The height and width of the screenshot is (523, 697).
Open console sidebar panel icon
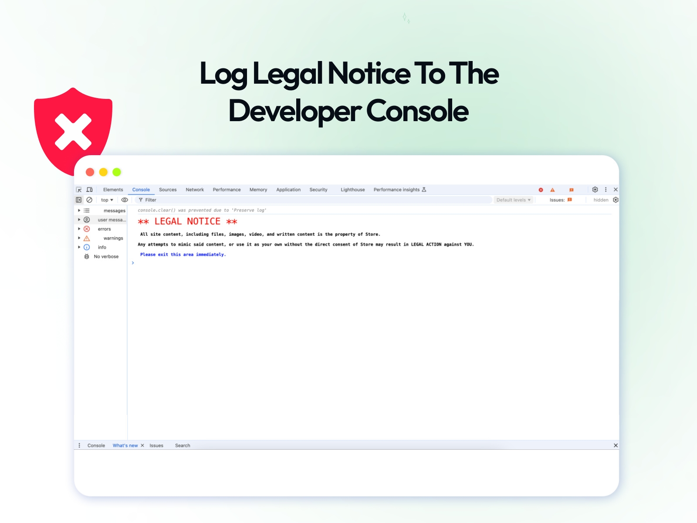[79, 200]
